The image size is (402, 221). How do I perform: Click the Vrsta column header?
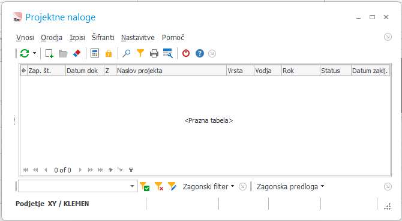click(240, 71)
